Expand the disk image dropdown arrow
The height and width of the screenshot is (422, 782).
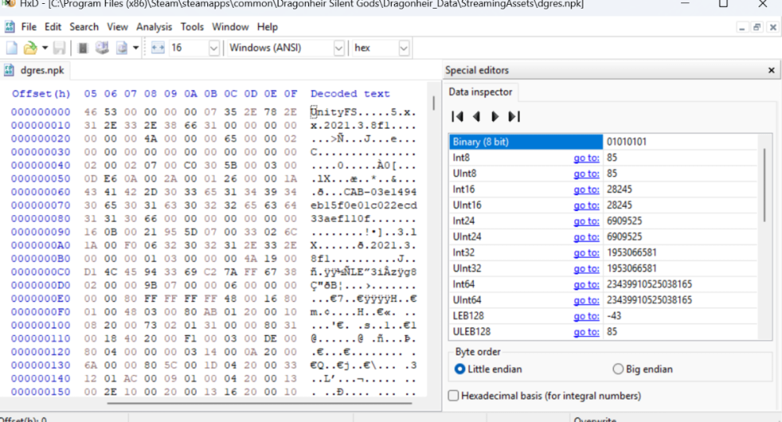click(x=135, y=48)
